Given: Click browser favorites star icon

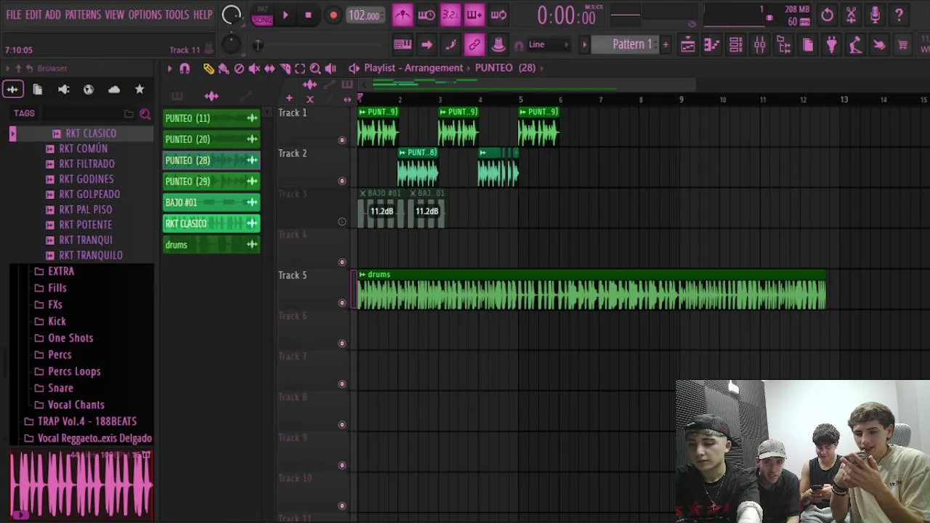Looking at the screenshot, I should tap(139, 89).
